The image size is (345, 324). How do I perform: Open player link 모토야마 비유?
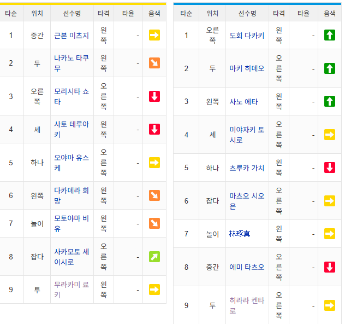pos(72,223)
